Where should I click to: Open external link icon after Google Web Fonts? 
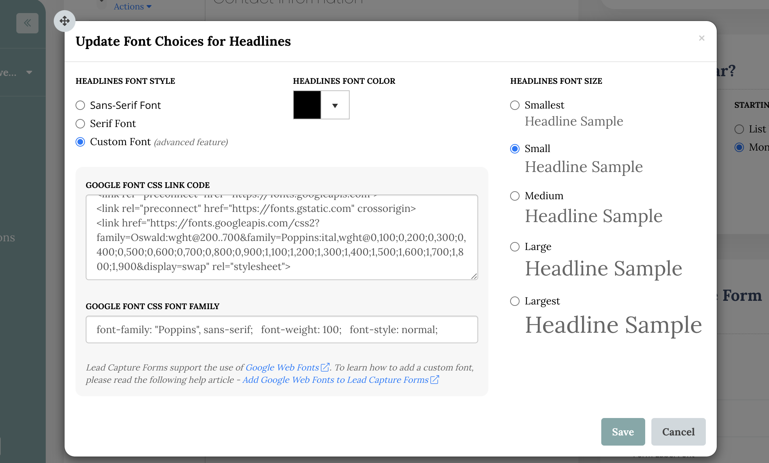click(x=325, y=367)
